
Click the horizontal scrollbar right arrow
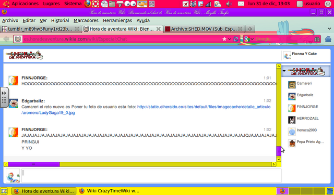pos(273,164)
